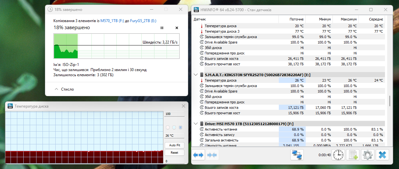Select the 24 °C average temperature cell
The height and width of the screenshot is (169, 399).
coord(379,80)
